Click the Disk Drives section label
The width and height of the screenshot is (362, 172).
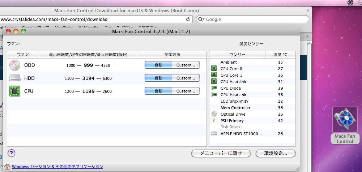(x=231, y=127)
